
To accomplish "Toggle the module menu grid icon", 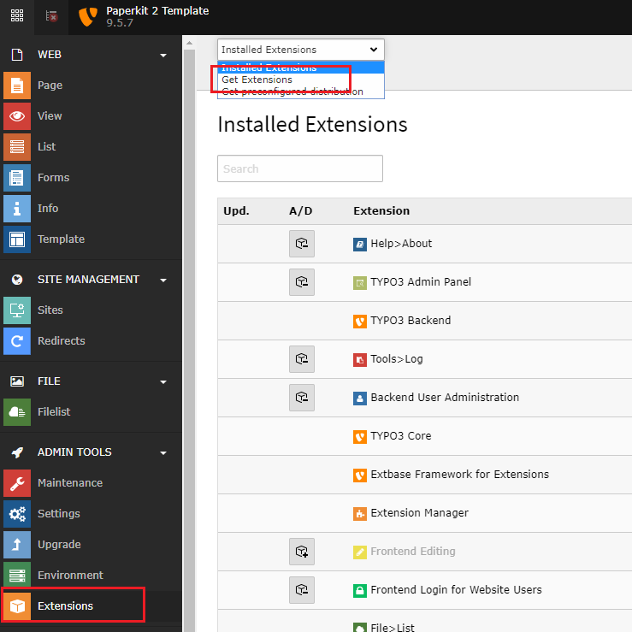I will pos(17,15).
